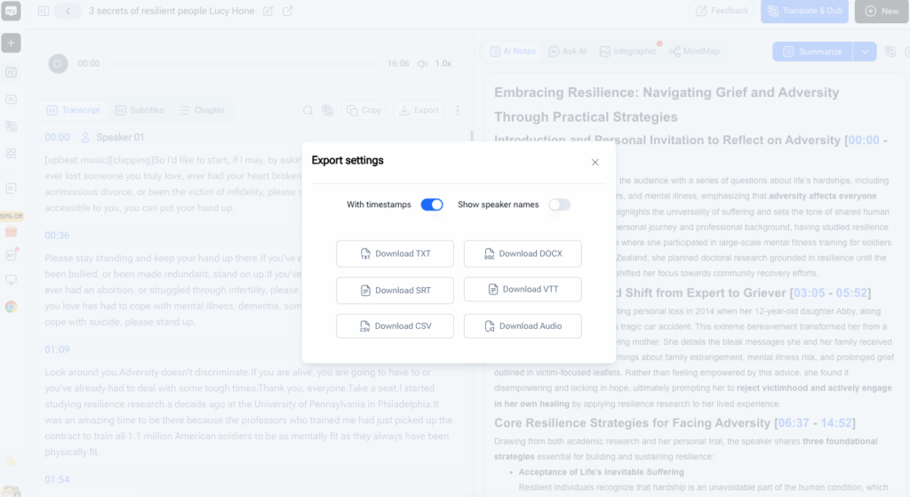Screen dimensions: 910x497
Task: Open the API sidebar icon
Action: pyautogui.click(x=11, y=254)
